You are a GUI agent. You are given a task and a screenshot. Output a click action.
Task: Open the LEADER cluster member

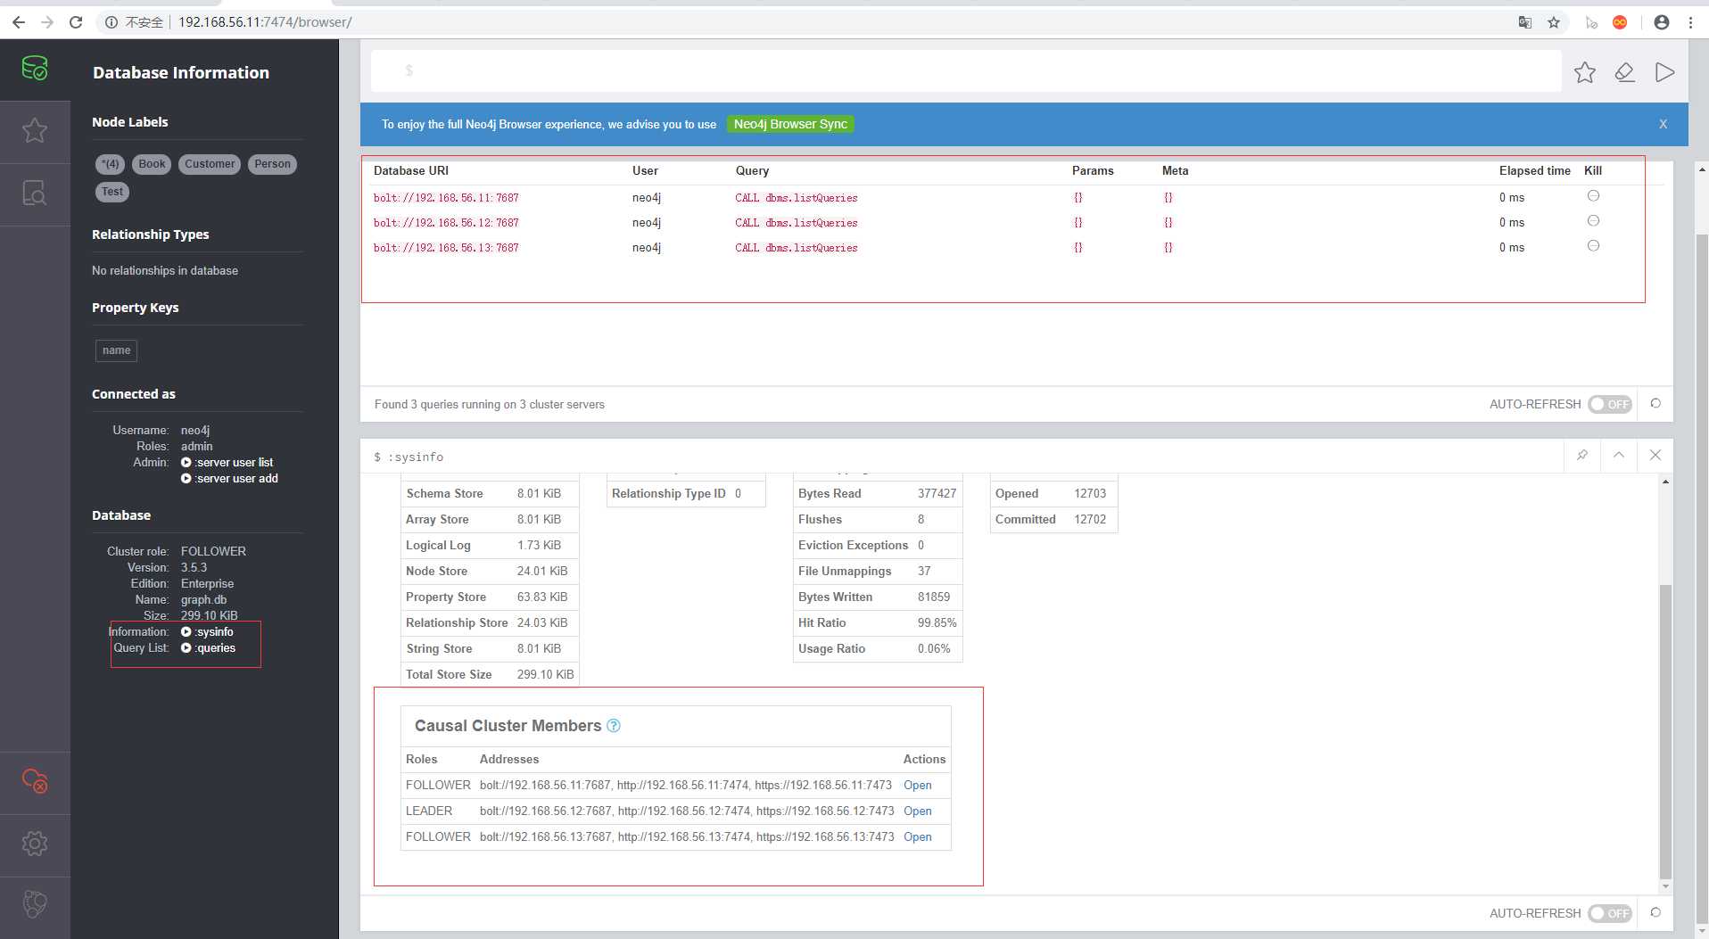coord(917,811)
